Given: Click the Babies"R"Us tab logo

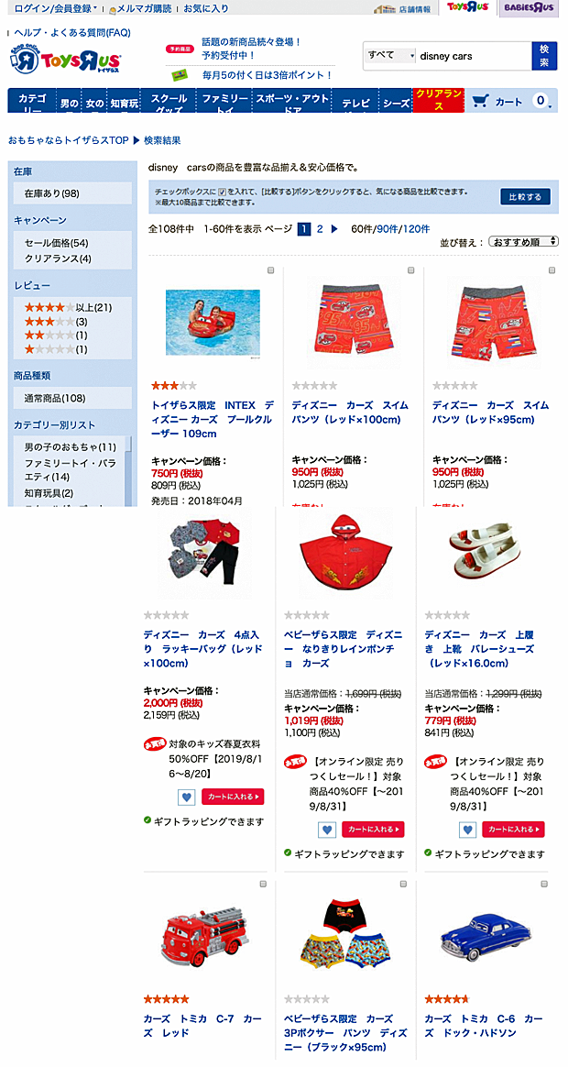Looking at the screenshot, I should [x=527, y=7].
